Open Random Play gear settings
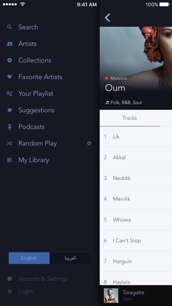The image size is (172, 306). [x=89, y=143]
